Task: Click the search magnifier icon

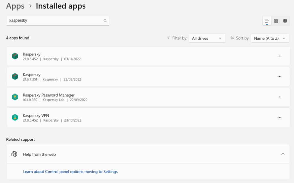Action: (x=105, y=21)
